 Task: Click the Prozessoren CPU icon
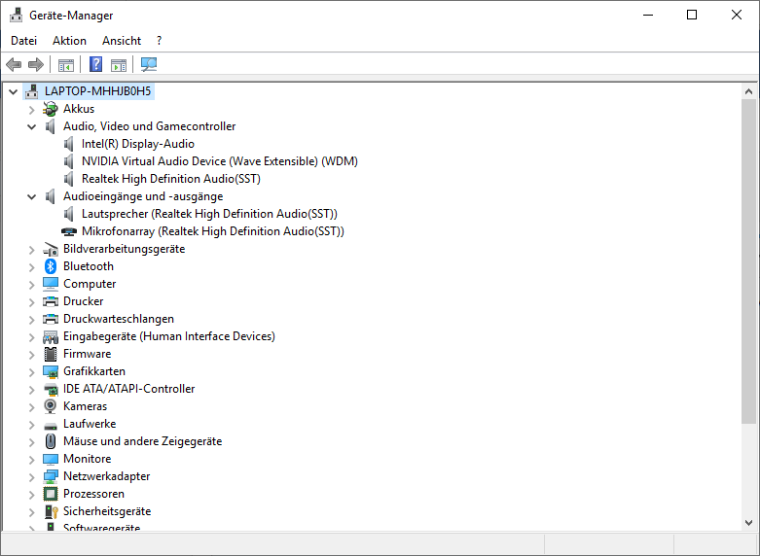pos(51,494)
